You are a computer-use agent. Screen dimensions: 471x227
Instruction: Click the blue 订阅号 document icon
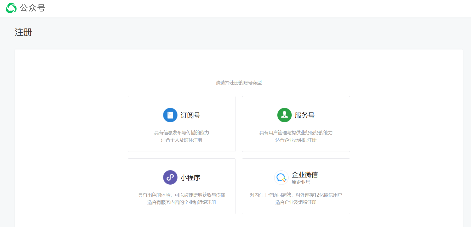pos(170,115)
